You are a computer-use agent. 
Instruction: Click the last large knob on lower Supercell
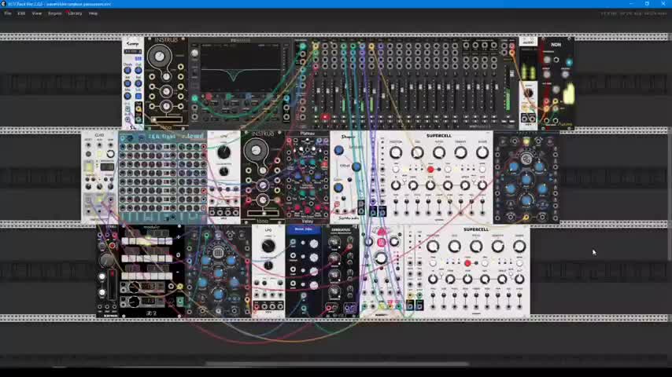click(519, 247)
